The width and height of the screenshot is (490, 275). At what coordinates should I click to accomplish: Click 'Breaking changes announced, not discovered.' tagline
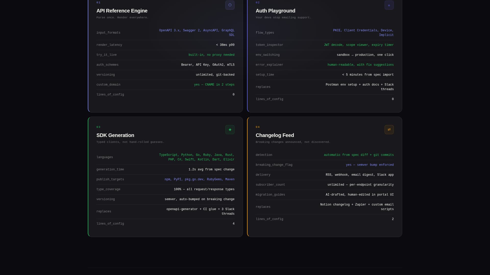[x=293, y=142]
